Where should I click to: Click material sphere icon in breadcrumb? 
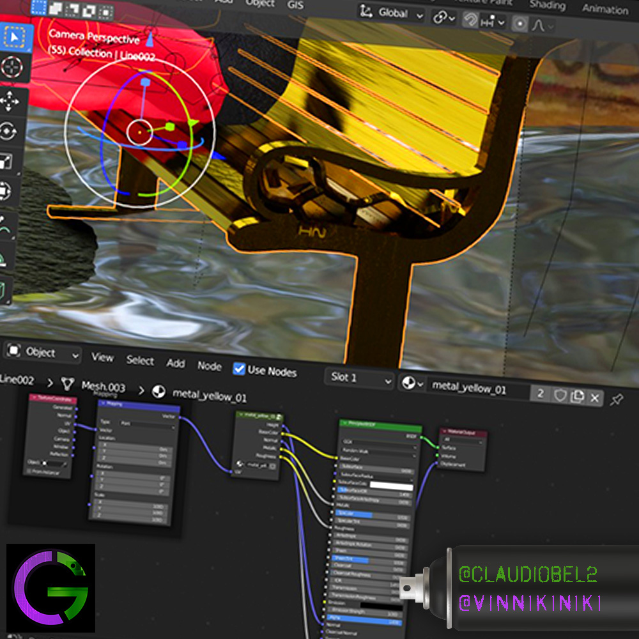click(158, 392)
